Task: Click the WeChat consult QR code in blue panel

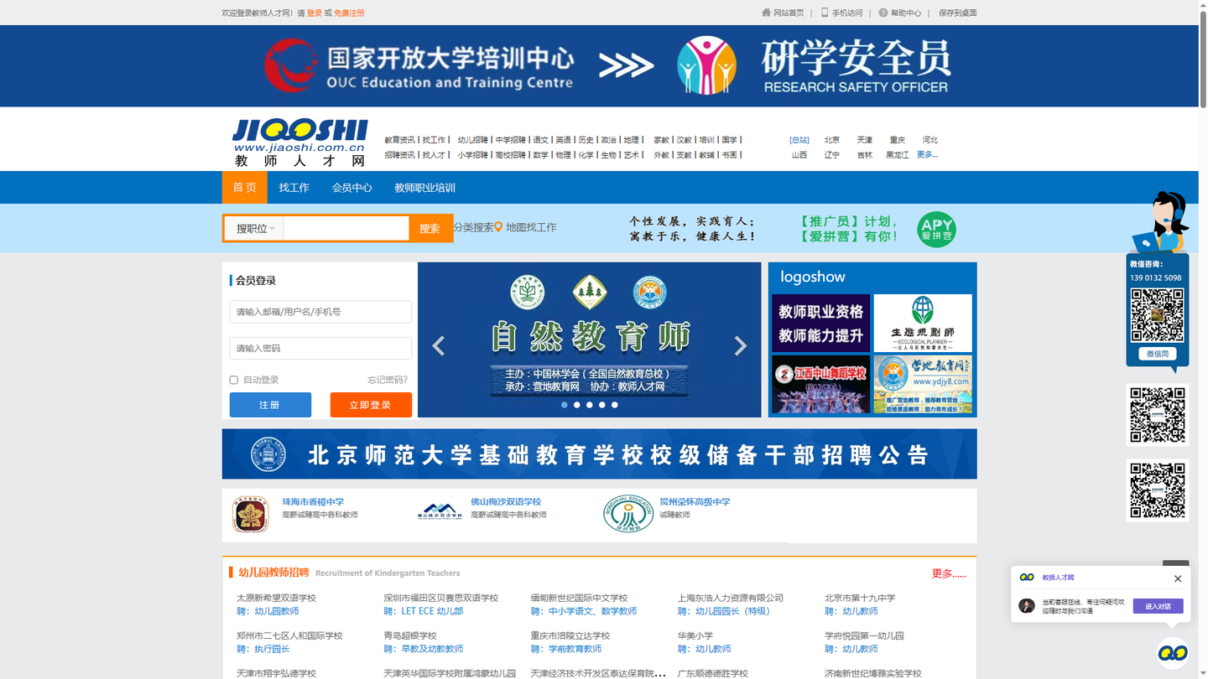Action: (1157, 316)
